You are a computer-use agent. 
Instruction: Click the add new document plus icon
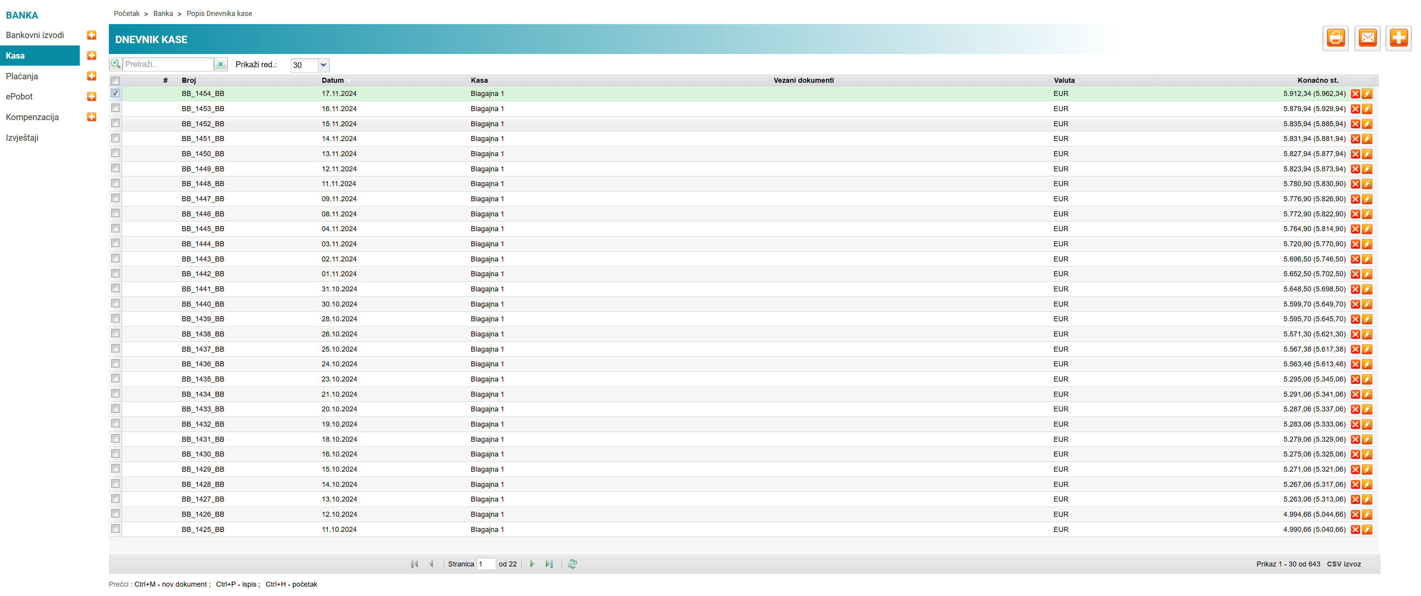pyautogui.click(x=1398, y=38)
